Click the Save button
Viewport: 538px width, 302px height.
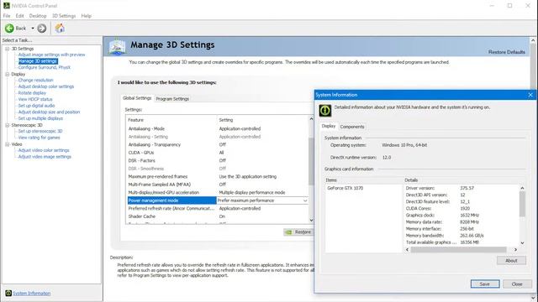click(485, 284)
